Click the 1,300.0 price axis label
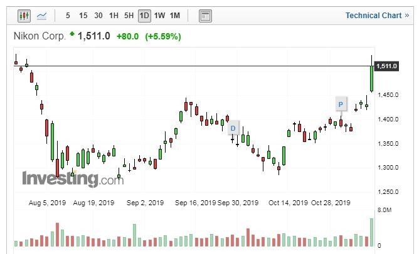This screenshot has width=419, height=254. [x=388, y=168]
